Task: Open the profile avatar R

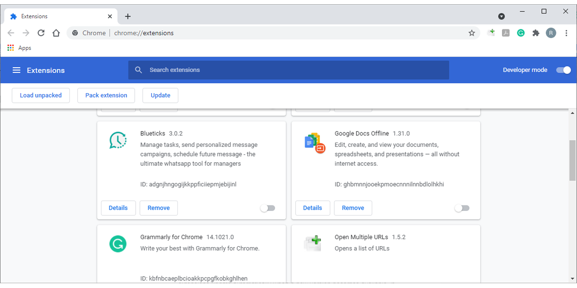Action: [551, 33]
